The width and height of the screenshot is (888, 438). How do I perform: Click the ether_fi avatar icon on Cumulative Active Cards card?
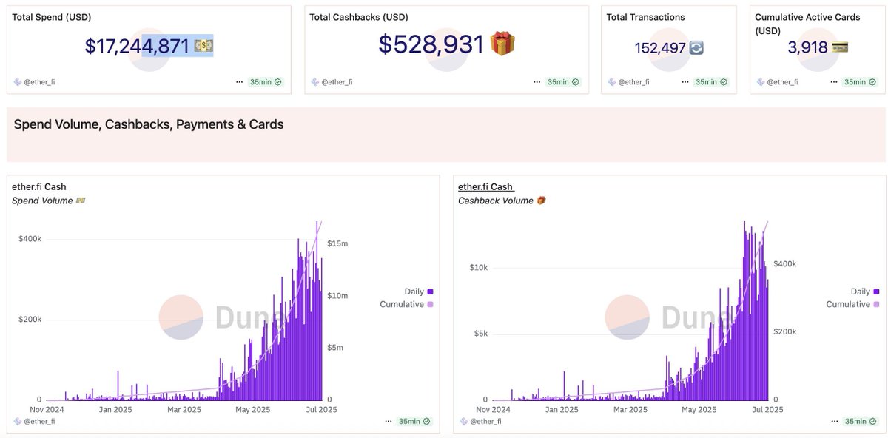coord(759,82)
